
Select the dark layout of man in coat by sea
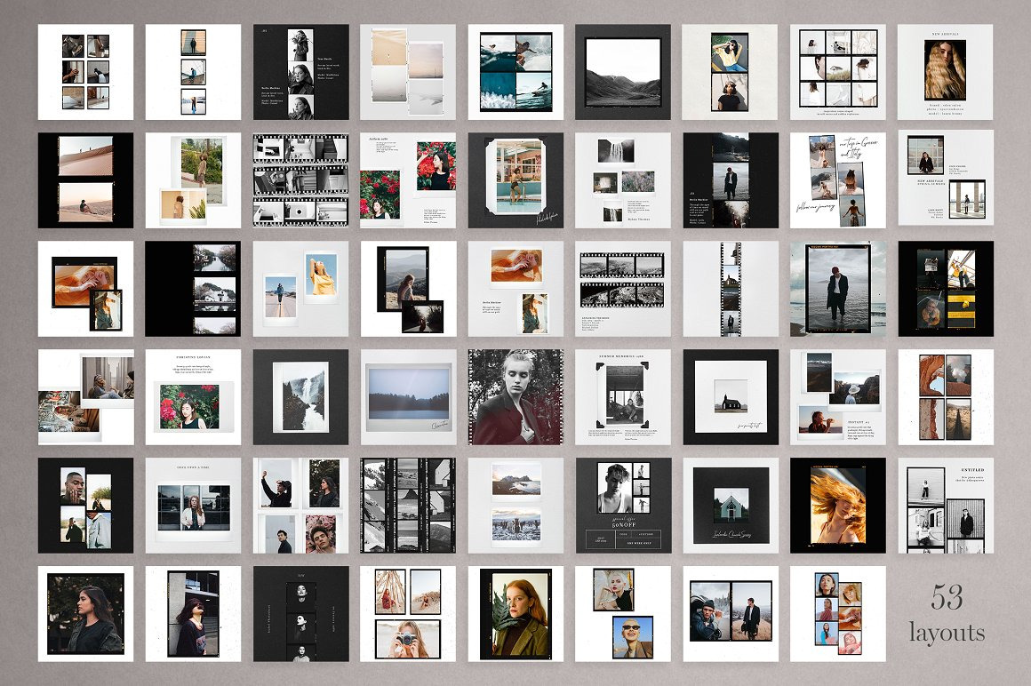pos(731,180)
